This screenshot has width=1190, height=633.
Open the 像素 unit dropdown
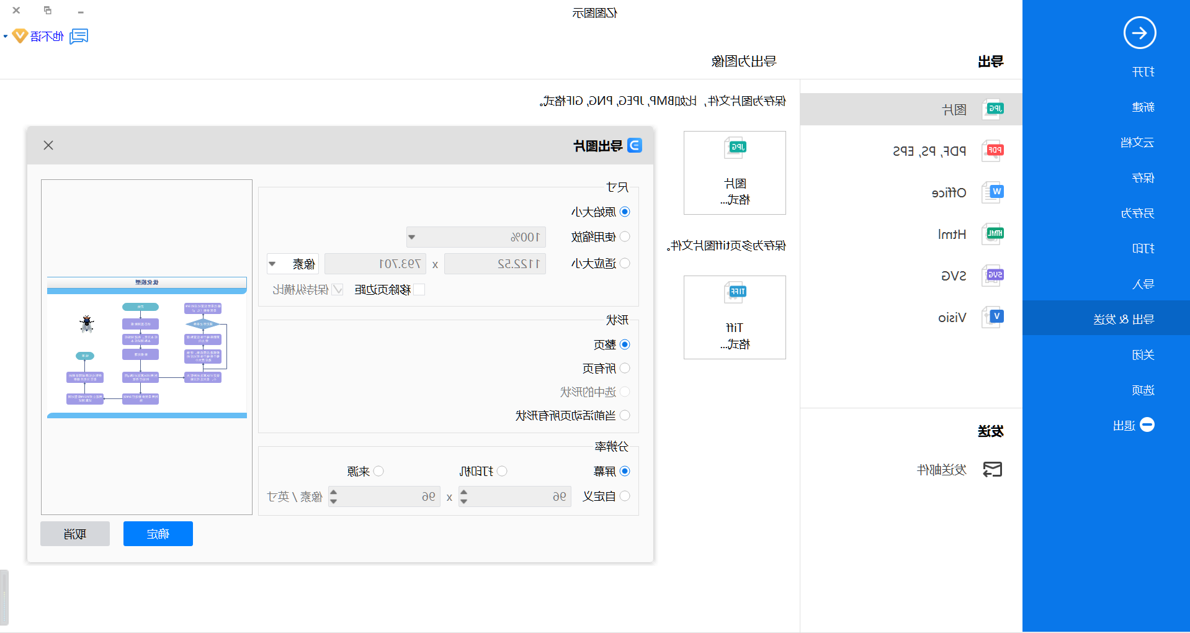tap(293, 264)
